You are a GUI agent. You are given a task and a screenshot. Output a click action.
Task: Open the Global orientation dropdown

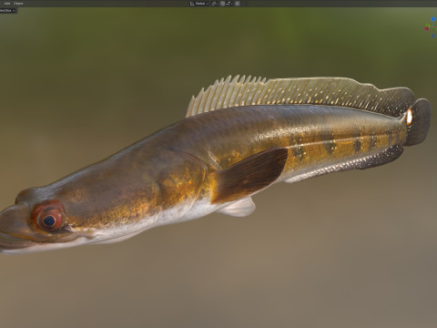pos(202,4)
